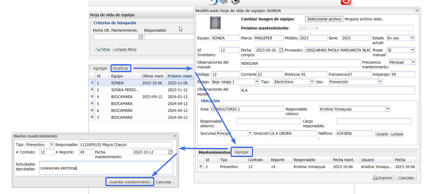Click the Filtrar search button
434x194 pixels.
coord(103,49)
